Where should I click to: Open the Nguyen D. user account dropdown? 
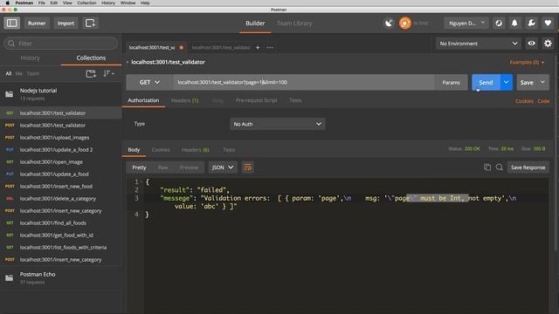[466, 24]
